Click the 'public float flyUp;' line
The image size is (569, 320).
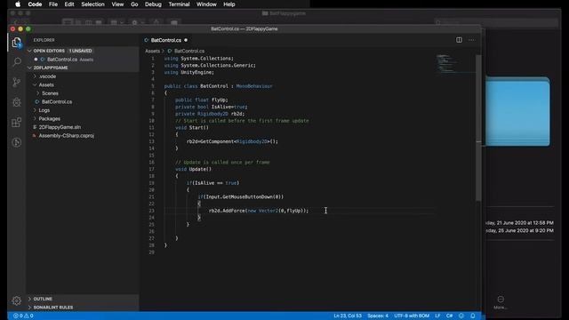point(202,100)
